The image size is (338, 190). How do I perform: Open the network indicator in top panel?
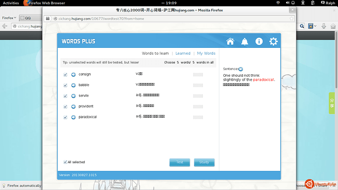(x=303, y=3)
